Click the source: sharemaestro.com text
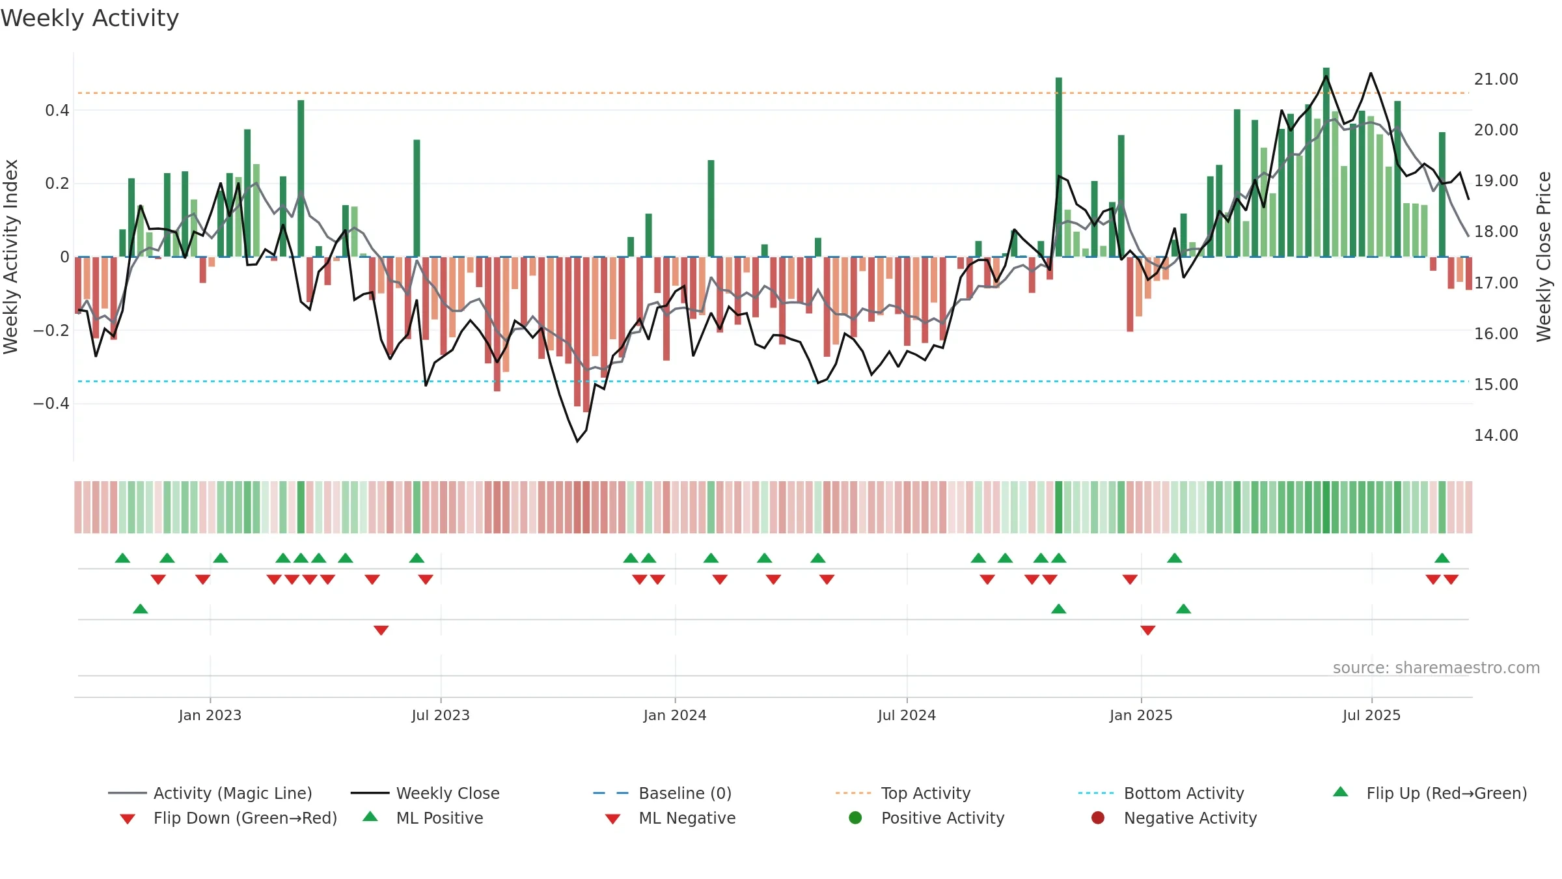Screen dimensions: 1562x879 (1436, 667)
